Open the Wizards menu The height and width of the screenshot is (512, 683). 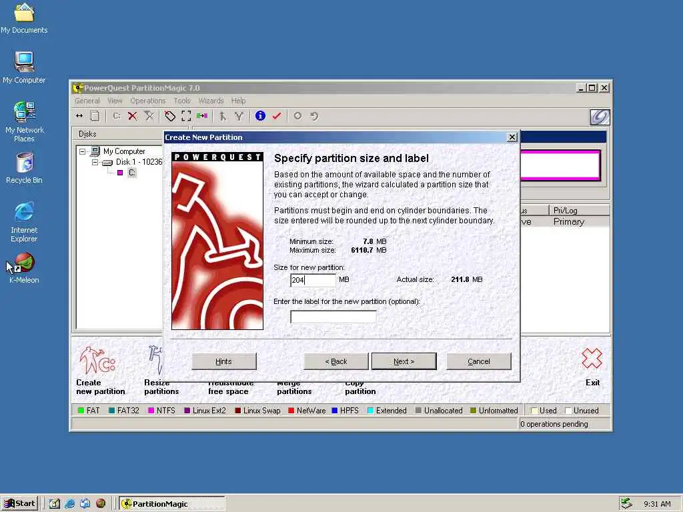pyautogui.click(x=211, y=101)
